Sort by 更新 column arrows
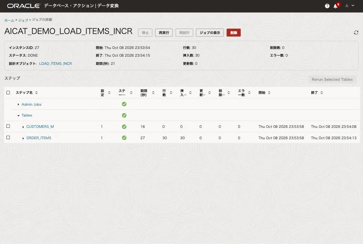The width and height of the screenshot is (363, 244). 210,93
